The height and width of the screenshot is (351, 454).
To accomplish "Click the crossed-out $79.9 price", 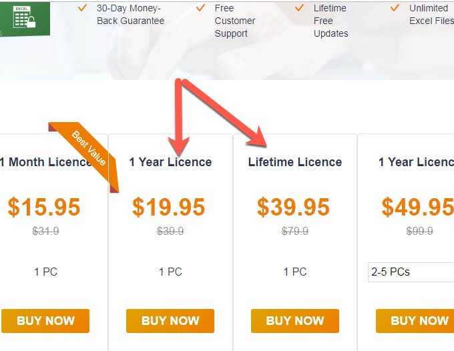I will [x=294, y=232].
